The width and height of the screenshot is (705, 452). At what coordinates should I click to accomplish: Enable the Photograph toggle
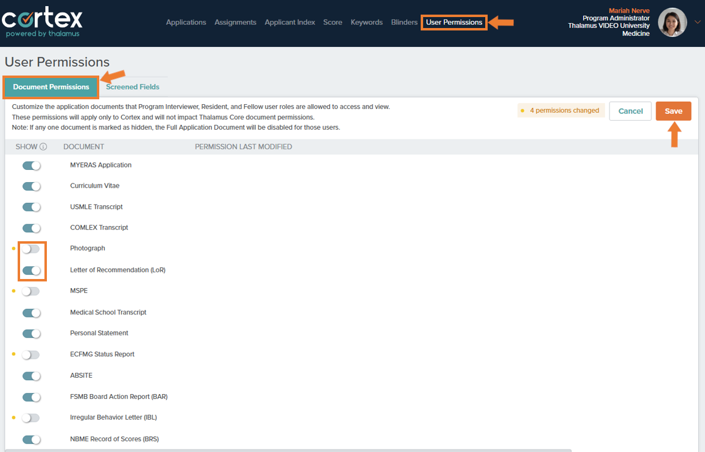coord(30,249)
